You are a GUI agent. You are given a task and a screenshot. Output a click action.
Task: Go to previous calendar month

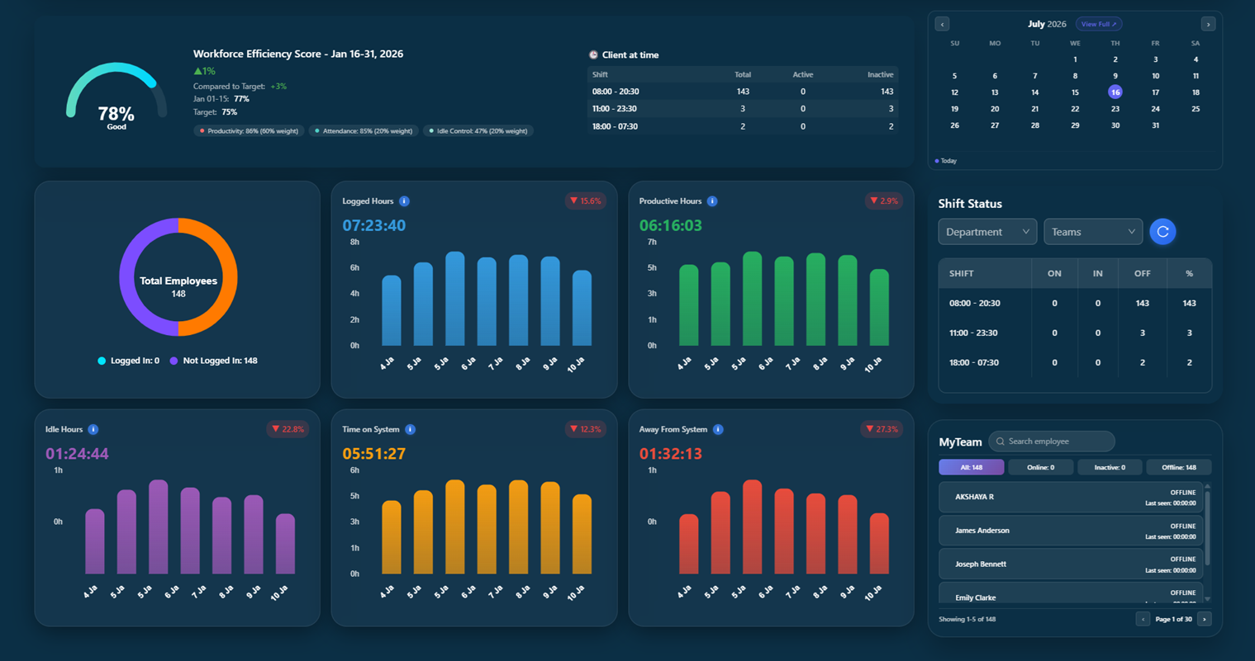[x=942, y=24]
